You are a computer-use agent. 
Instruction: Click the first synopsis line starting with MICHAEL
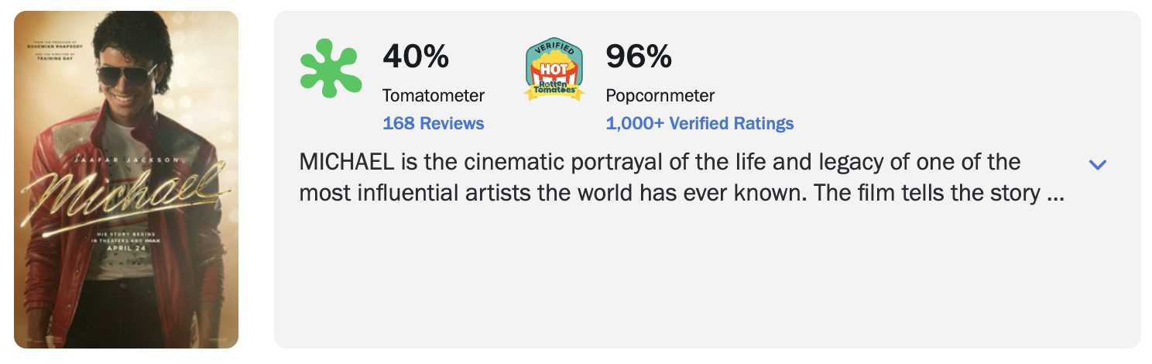coord(660,162)
